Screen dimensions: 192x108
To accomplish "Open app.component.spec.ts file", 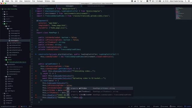I will coord(16,50).
